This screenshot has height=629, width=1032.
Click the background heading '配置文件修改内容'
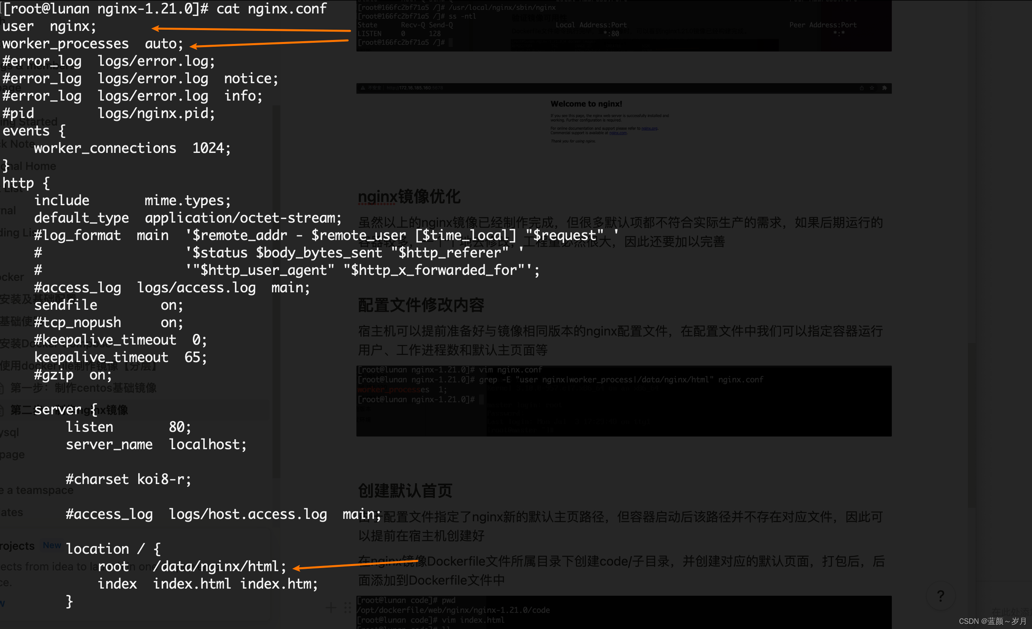click(421, 305)
